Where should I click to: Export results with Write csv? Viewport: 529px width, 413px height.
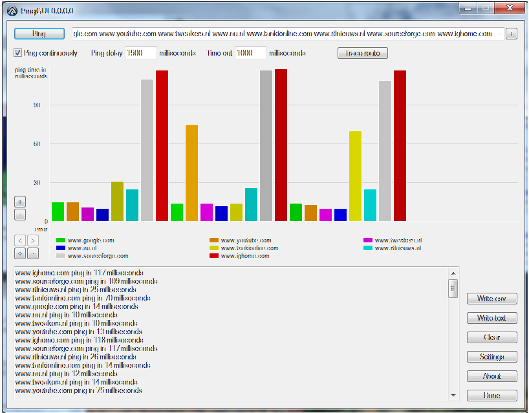click(x=492, y=299)
